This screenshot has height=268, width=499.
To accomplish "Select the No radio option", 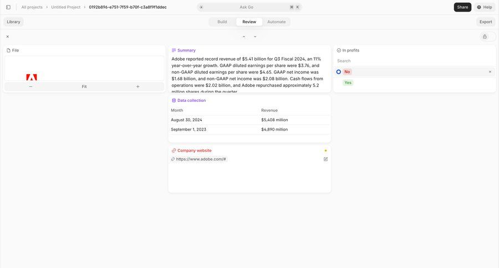I will 339,72.
